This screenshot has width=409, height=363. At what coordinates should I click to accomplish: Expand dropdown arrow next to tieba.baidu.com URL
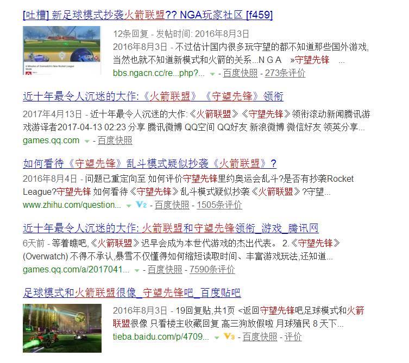coord(217,338)
